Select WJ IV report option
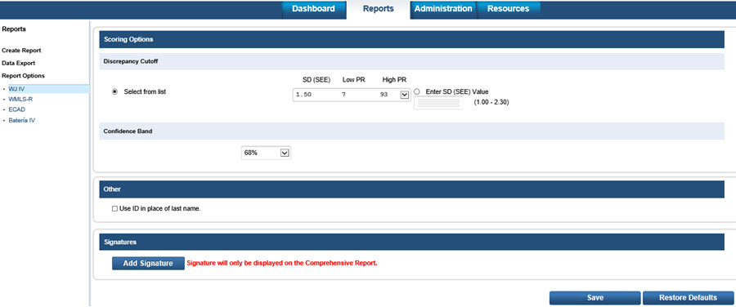The width and height of the screenshot is (736, 307). point(16,88)
